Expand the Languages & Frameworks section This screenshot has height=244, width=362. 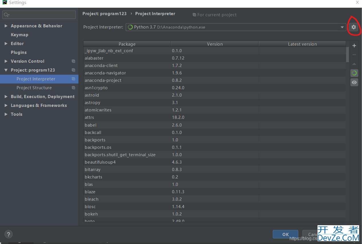(6, 105)
